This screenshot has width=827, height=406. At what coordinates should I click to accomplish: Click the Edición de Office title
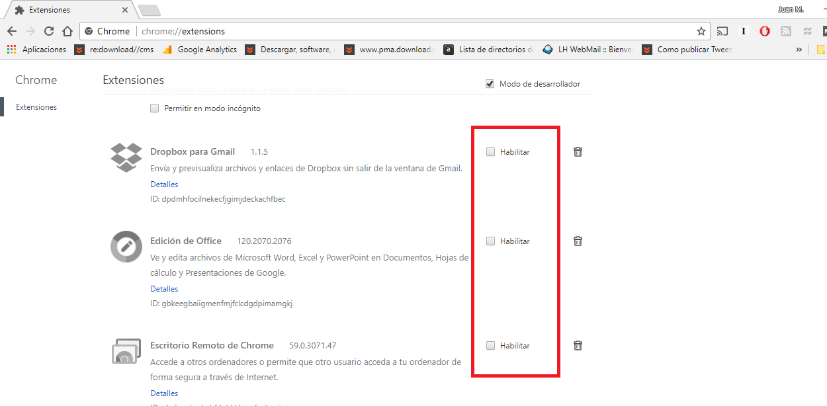(x=186, y=241)
